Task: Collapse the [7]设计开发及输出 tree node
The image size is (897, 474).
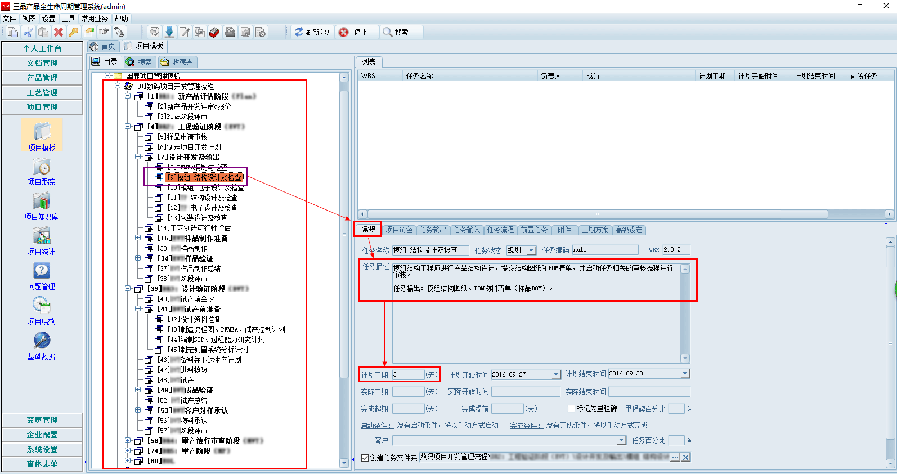Action: coord(138,157)
